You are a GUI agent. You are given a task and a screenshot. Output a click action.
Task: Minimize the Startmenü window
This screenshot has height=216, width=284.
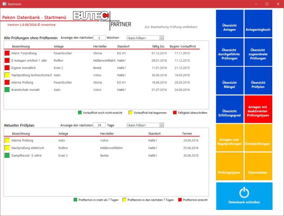256,4
